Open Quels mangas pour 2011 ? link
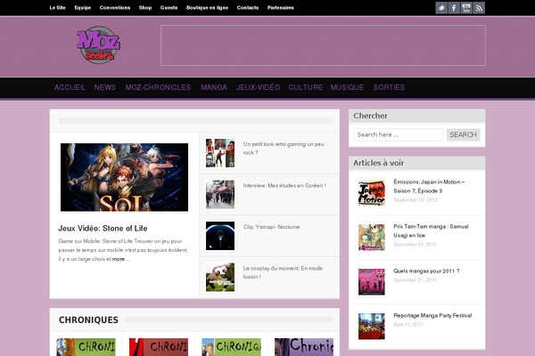The image size is (535, 356). coord(426,271)
